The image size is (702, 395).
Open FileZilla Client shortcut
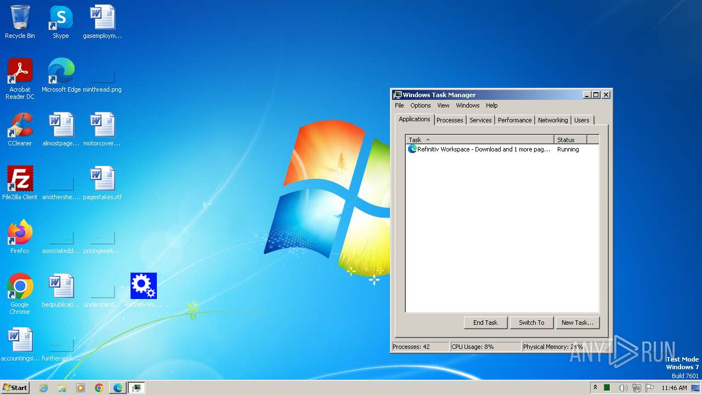pyautogui.click(x=20, y=183)
